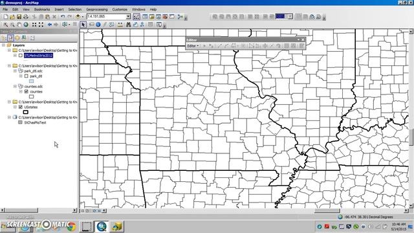Collapse the STLMetroStrts2012 layer legend
The width and height of the screenshot is (414, 233).
(15, 56)
